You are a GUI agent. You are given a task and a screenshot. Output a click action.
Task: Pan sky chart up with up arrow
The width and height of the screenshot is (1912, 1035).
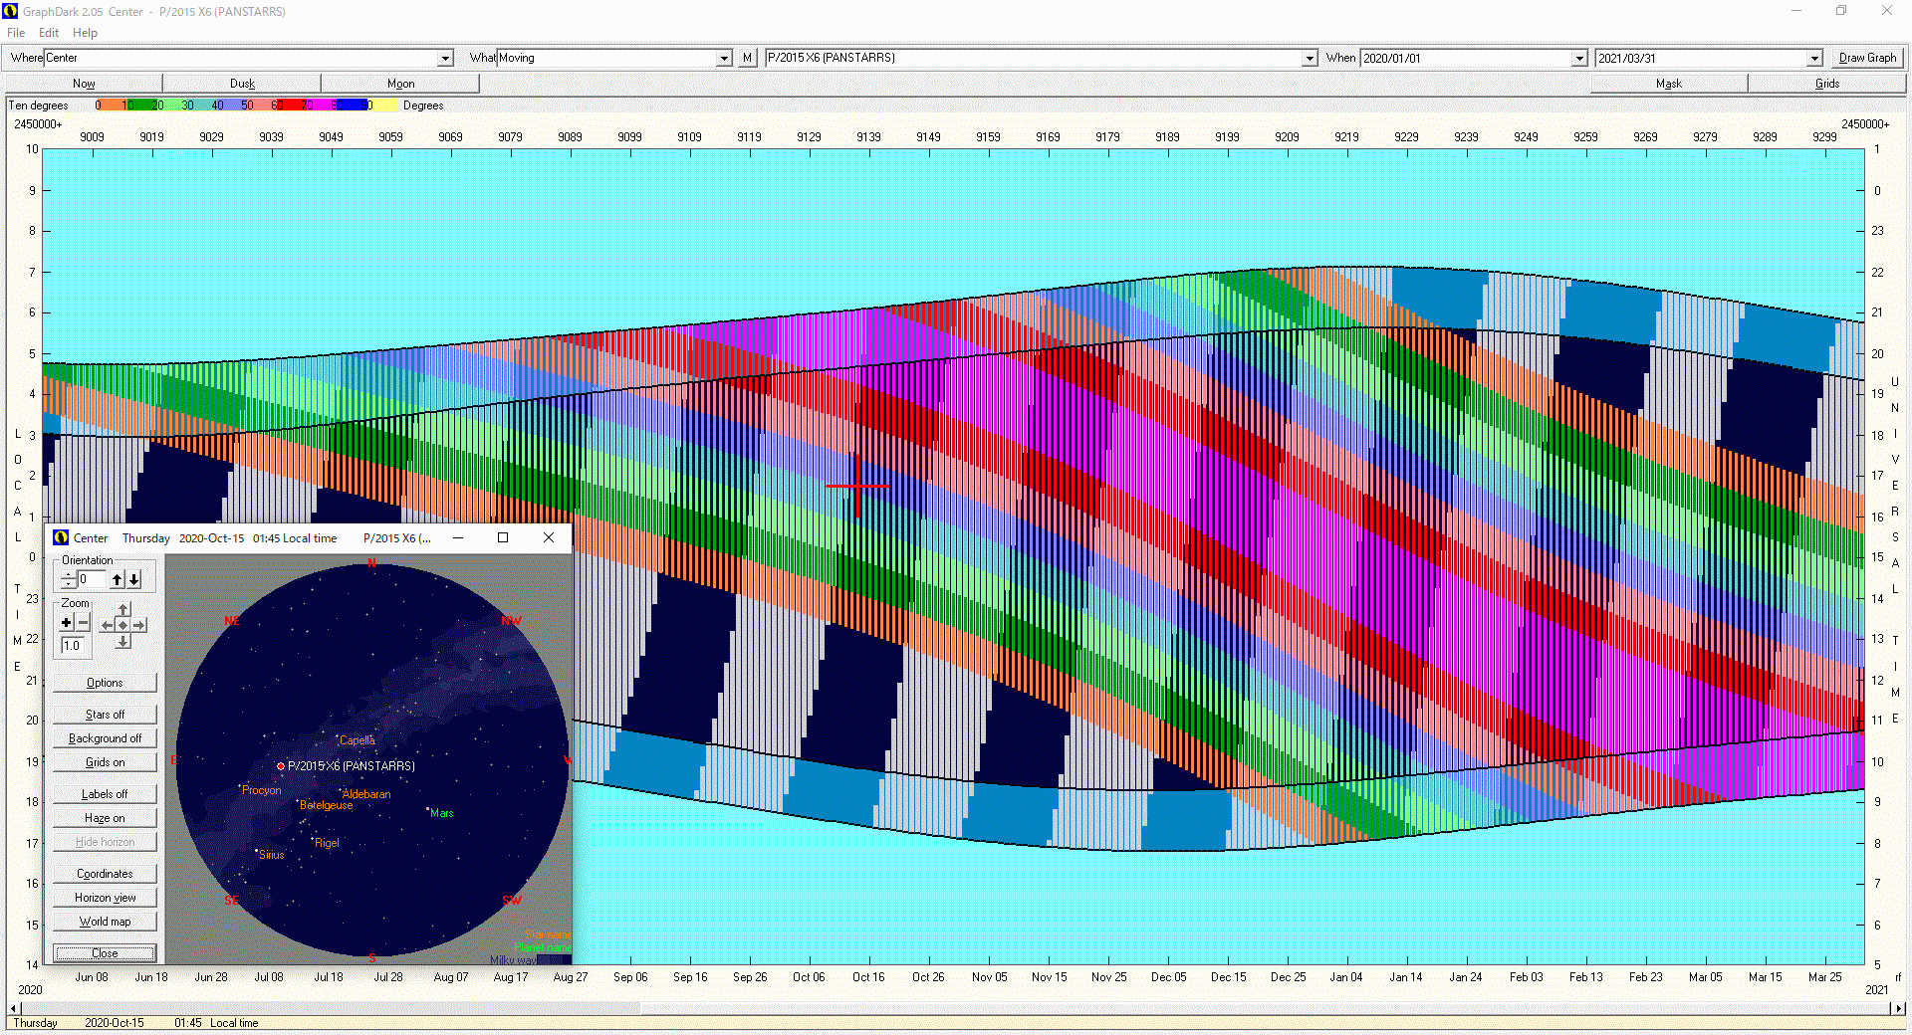(x=122, y=609)
